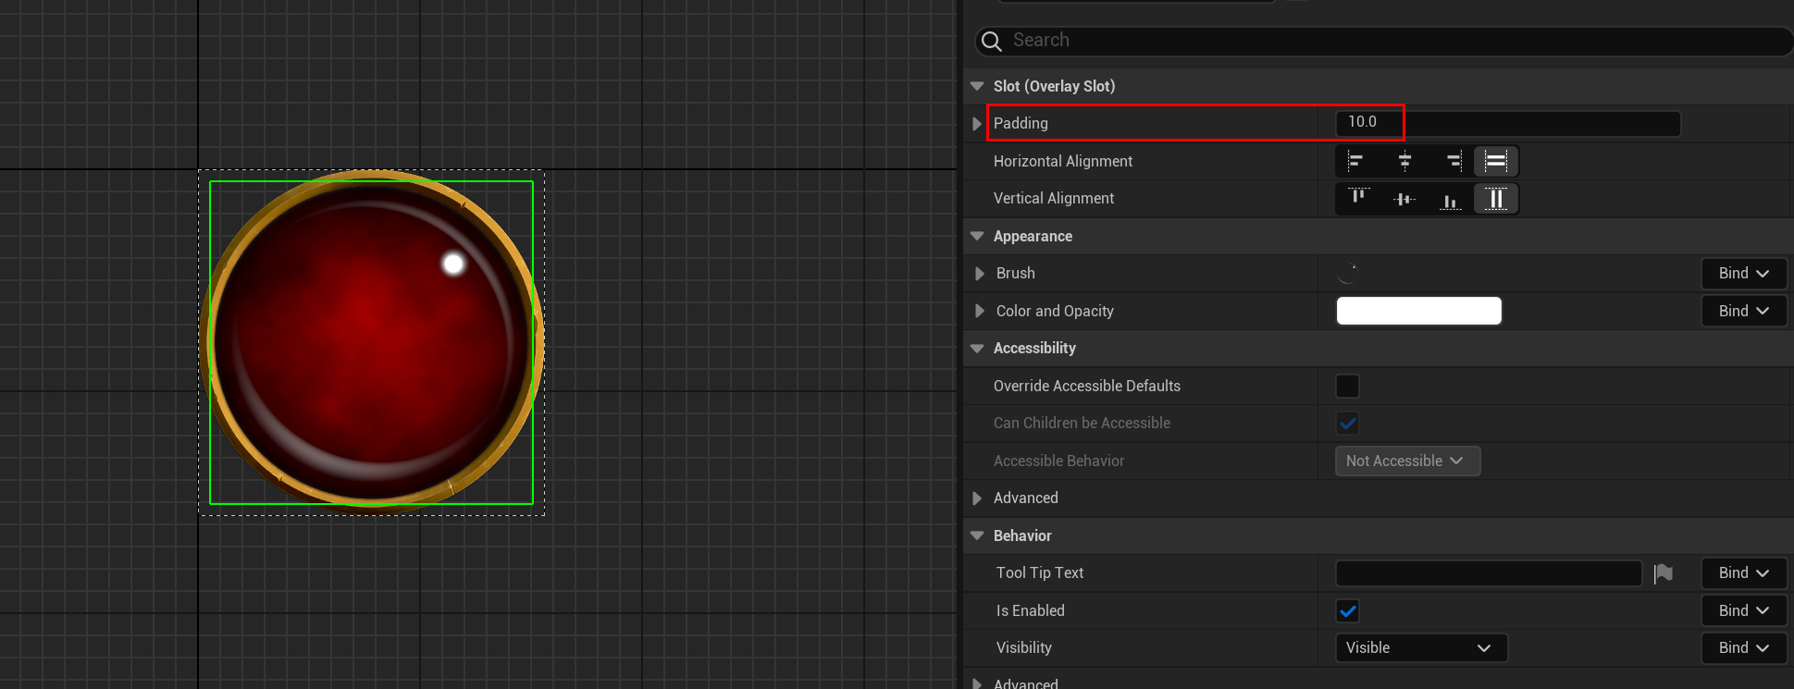Screen dimensions: 1794x689
Task: Set horizontal alignment to center
Action: [x=1404, y=161]
